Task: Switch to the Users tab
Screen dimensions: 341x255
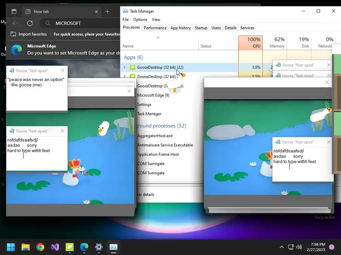Action: (x=216, y=28)
